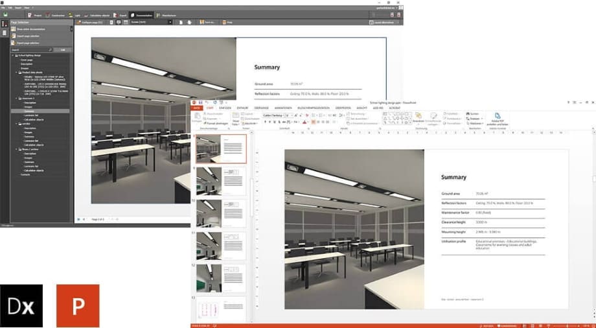This screenshot has height=328, width=596.
Task: Open the File menu in DIALux
Action: point(3,7)
